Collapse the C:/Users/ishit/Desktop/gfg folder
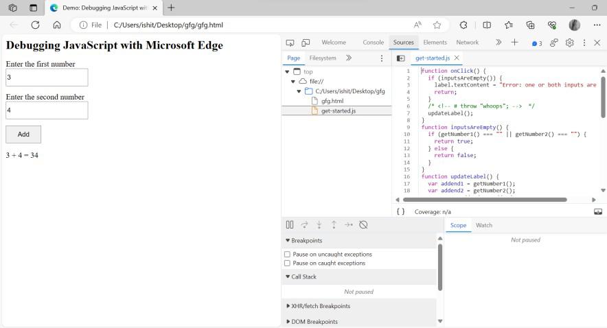Viewport: 607px width, 328px height. pos(299,91)
